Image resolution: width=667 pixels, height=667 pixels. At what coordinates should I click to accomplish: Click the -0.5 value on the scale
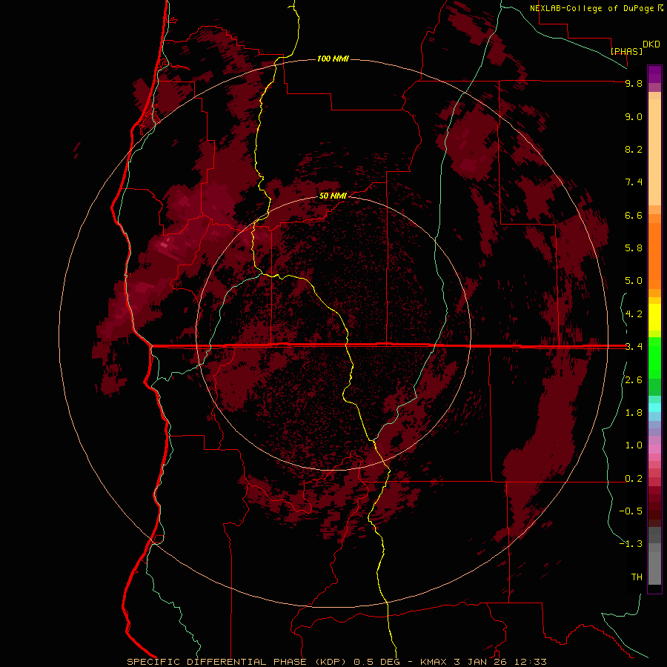pyautogui.click(x=631, y=511)
